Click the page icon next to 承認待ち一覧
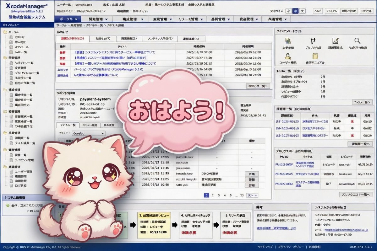Screen dimensions: 377x251 pos(11,78)
